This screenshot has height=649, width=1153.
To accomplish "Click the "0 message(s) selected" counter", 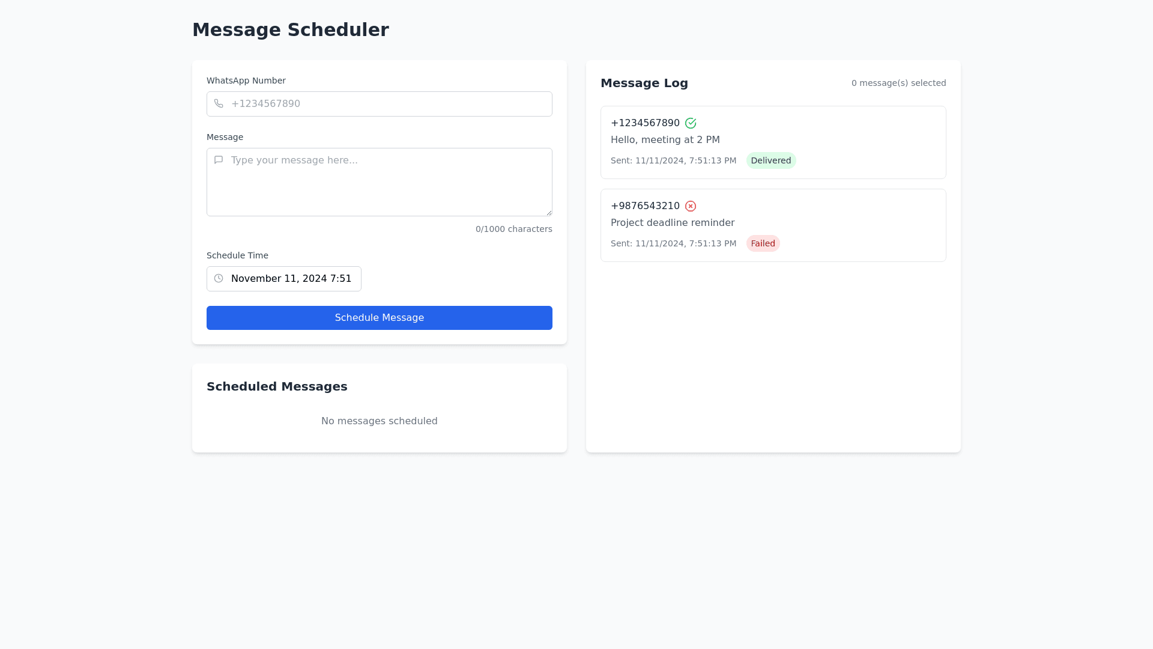I will coord(898,83).
